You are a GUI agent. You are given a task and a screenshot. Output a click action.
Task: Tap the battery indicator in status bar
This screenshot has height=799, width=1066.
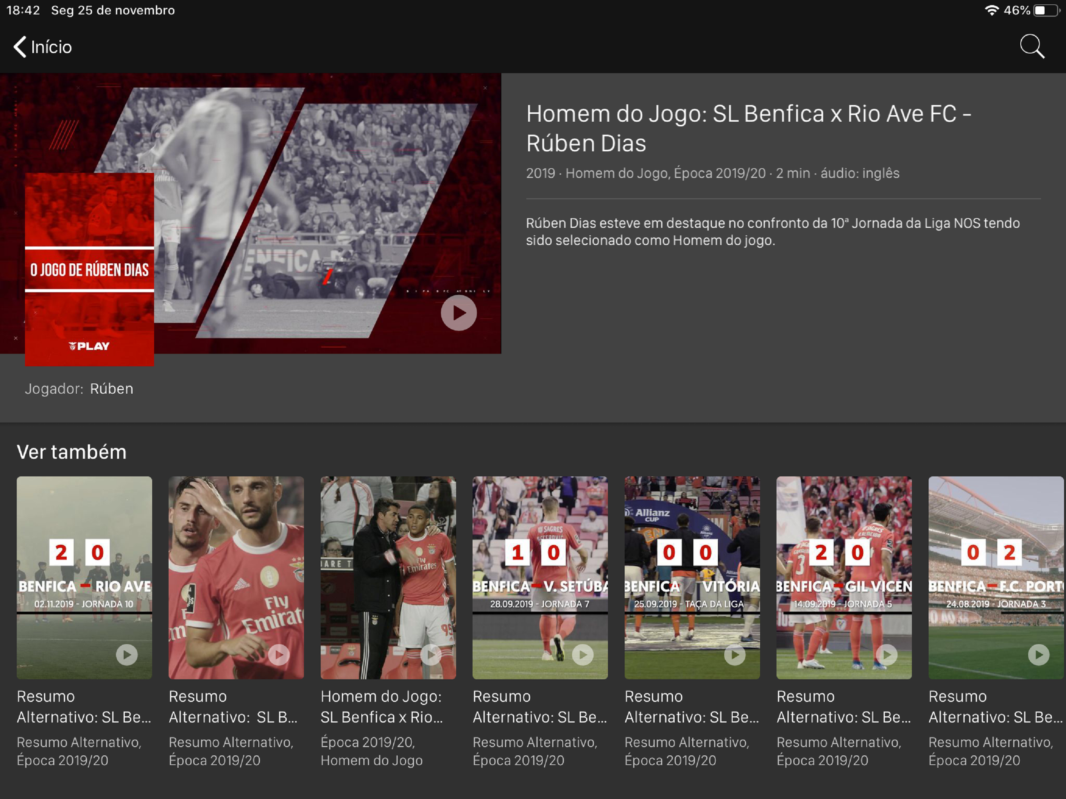(x=1045, y=10)
